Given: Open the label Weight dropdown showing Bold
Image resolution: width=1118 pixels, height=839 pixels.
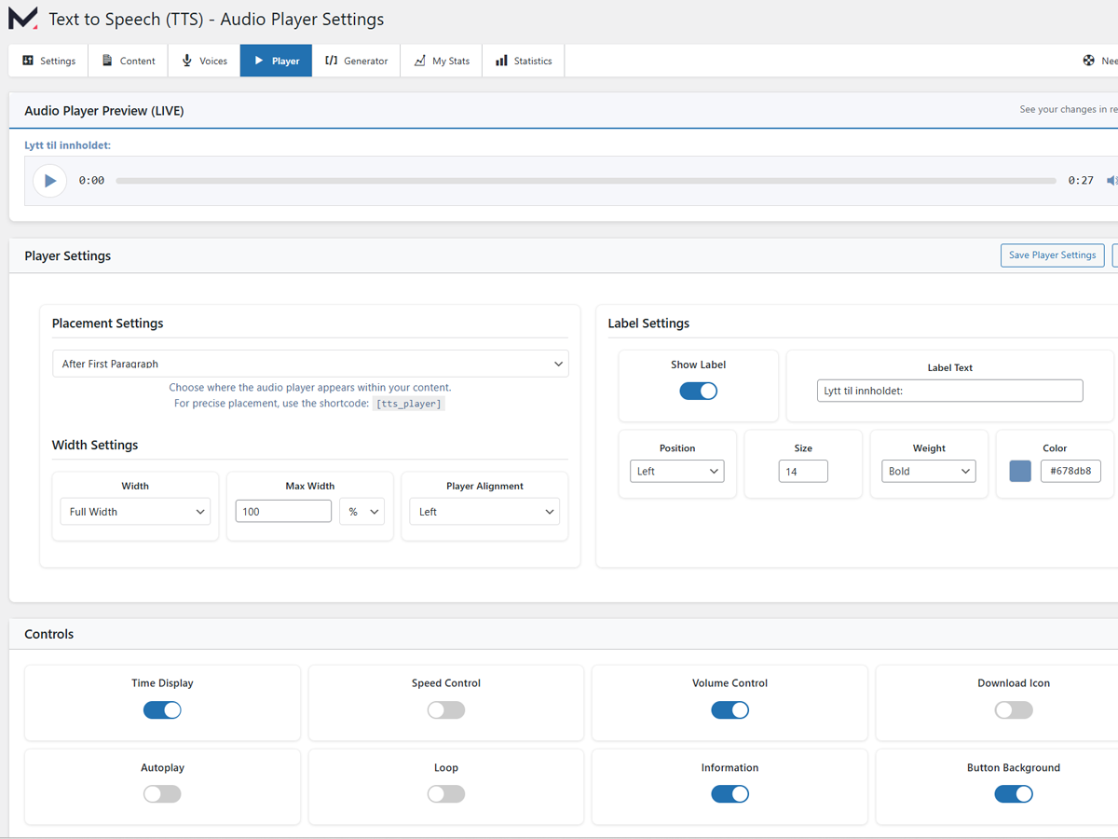Looking at the screenshot, I should point(929,471).
